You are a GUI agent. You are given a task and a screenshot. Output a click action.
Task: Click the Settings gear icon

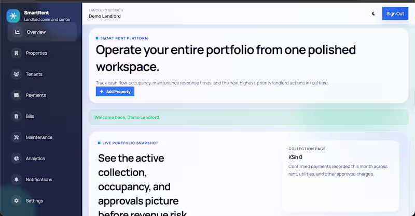coord(17,200)
